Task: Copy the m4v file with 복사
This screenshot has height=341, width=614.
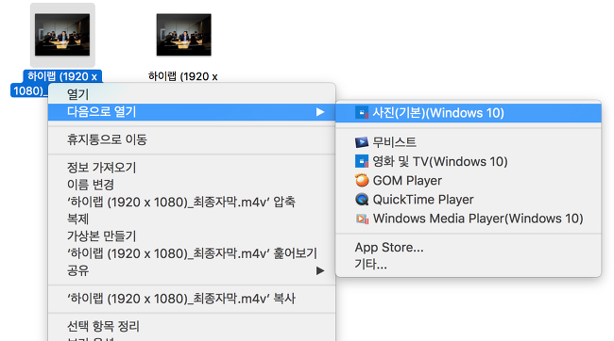Action: 192,299
